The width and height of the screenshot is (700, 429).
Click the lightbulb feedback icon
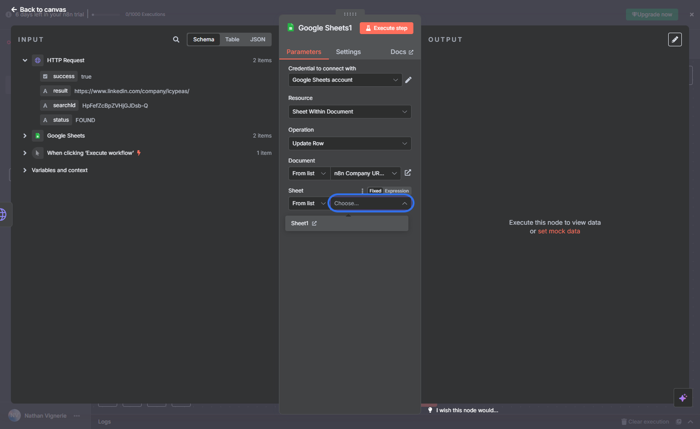click(x=430, y=410)
